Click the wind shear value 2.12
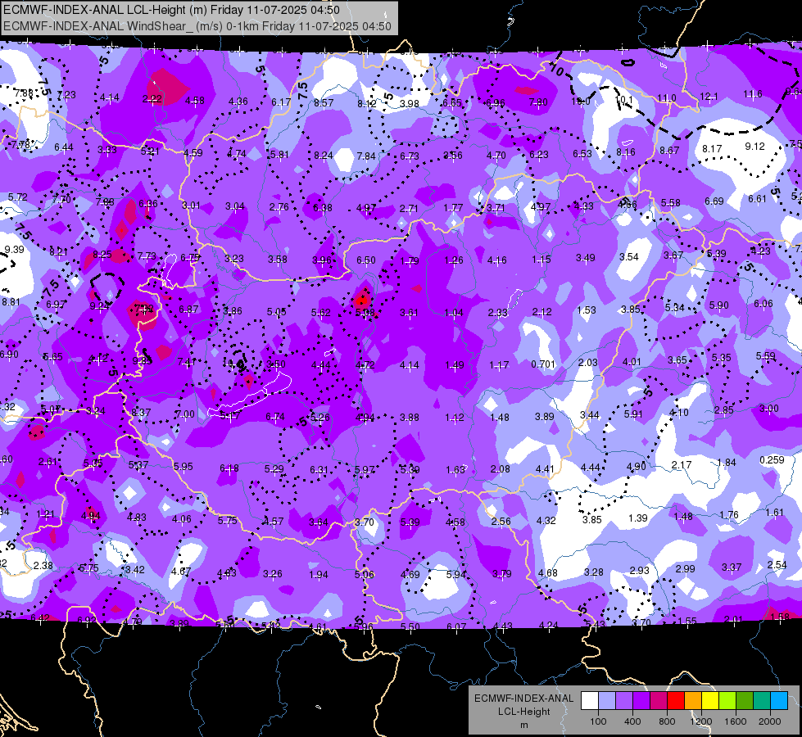Image resolution: width=802 pixels, height=737 pixels. pyautogui.click(x=541, y=311)
